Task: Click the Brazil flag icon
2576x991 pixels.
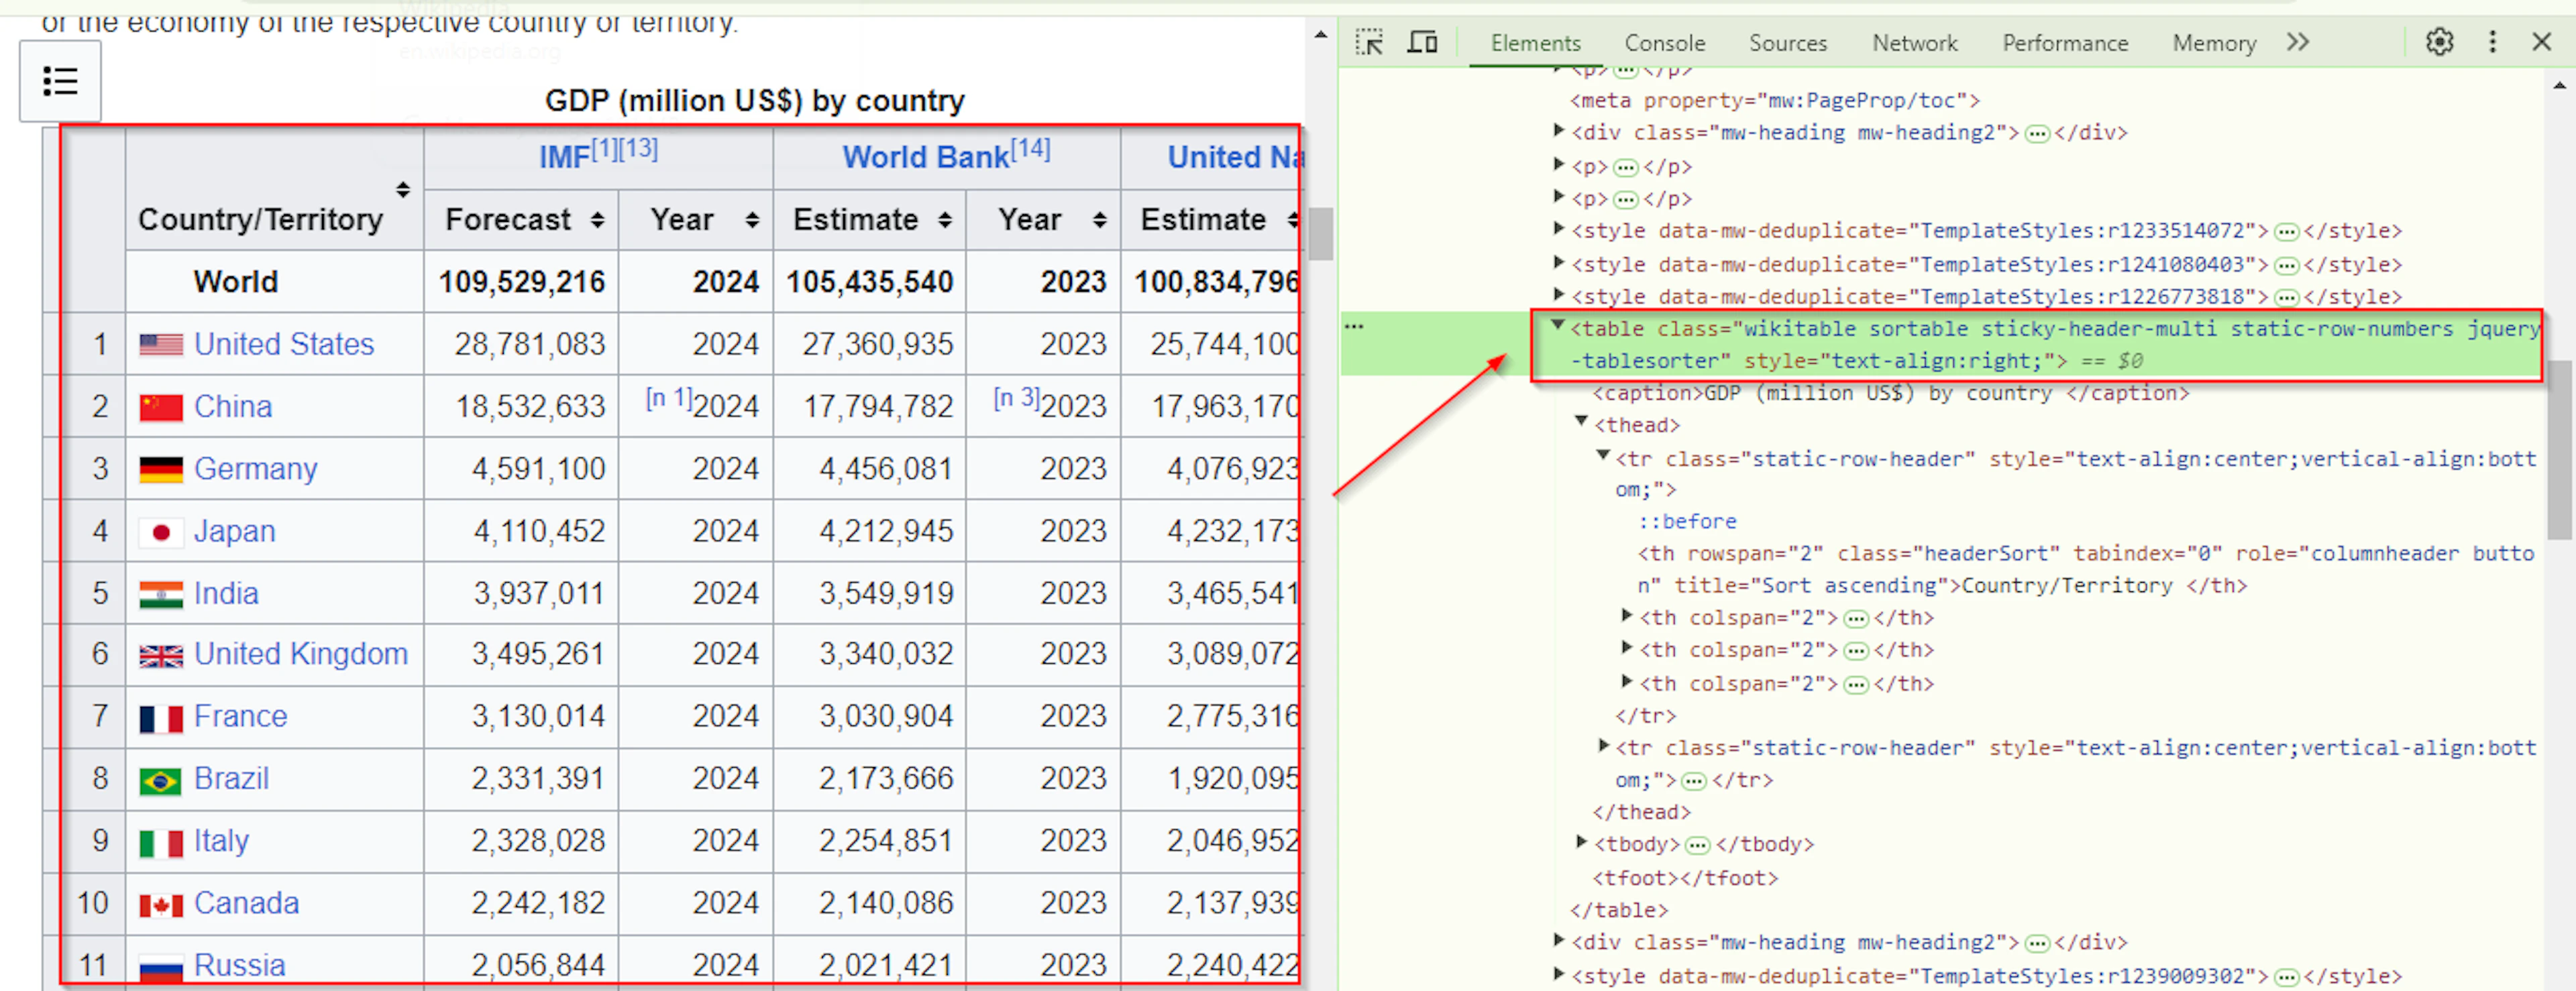Action: [161, 781]
